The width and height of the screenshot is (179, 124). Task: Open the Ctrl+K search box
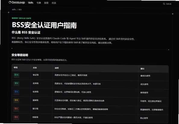coord(167,4)
